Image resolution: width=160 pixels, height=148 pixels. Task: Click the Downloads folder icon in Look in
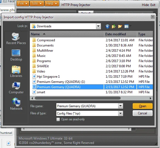click(34, 26)
